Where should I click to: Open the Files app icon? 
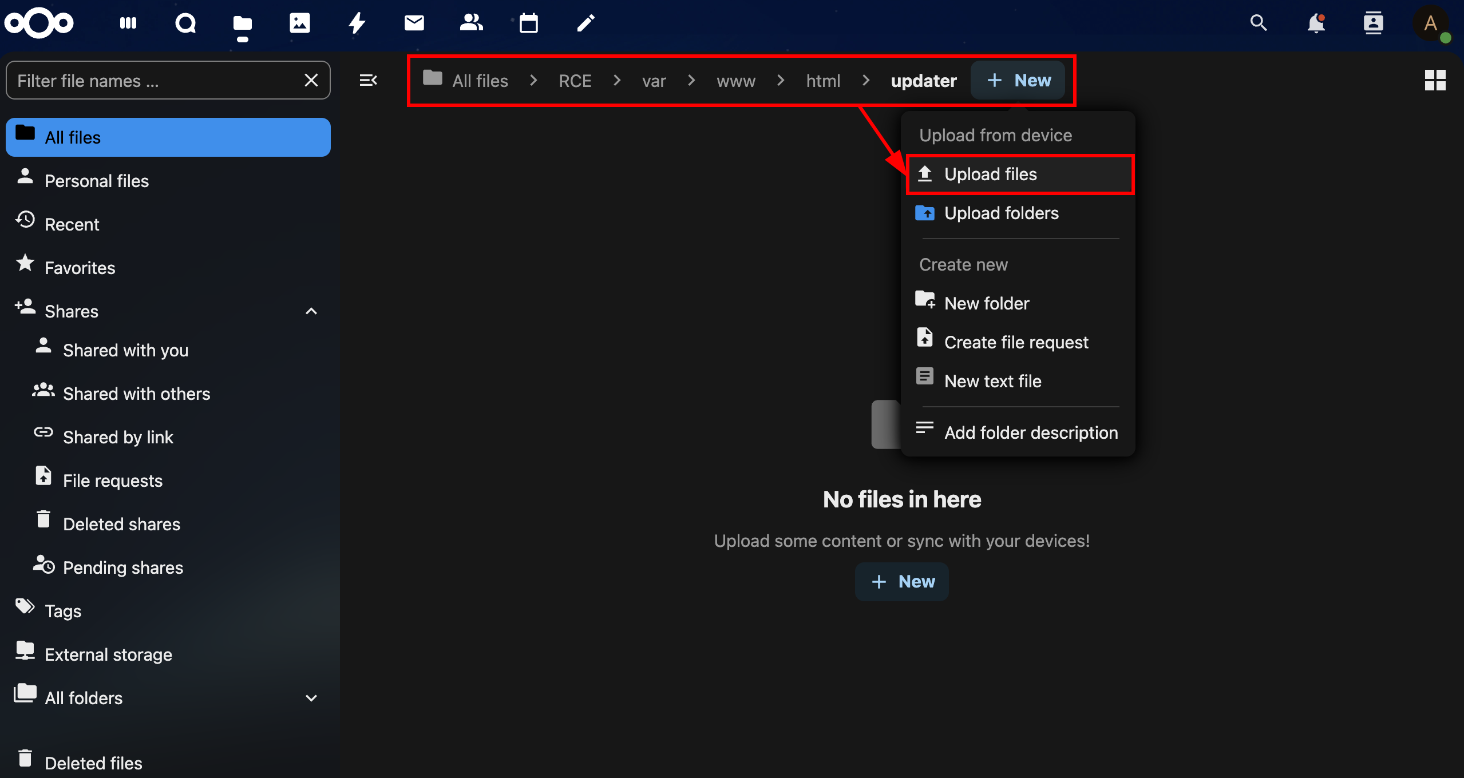pos(243,23)
